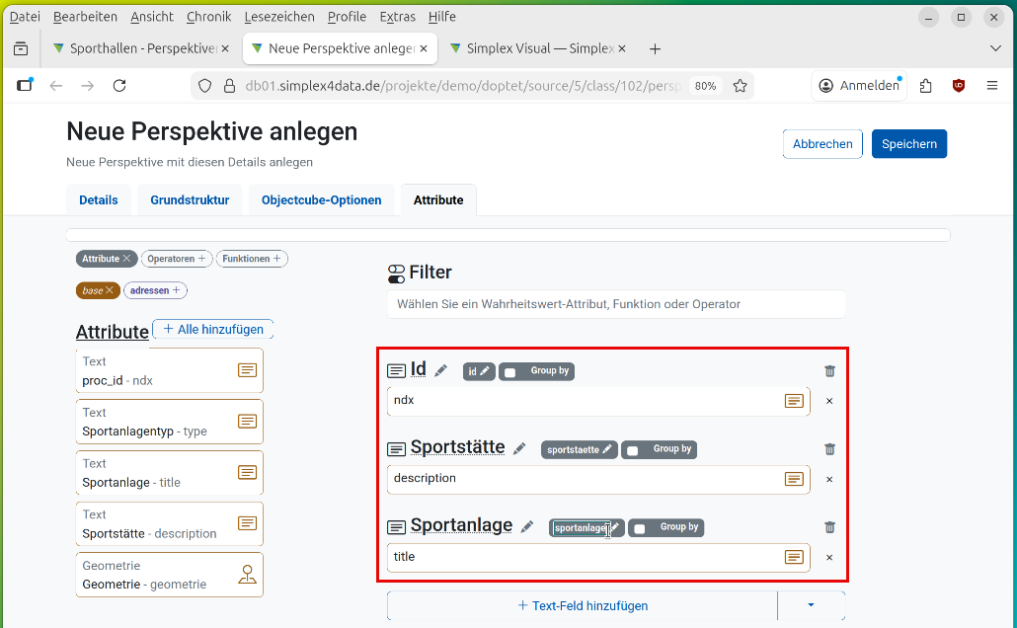Edit the Sportanlage title with pencil icon
The image size is (1017, 628).
click(x=527, y=527)
